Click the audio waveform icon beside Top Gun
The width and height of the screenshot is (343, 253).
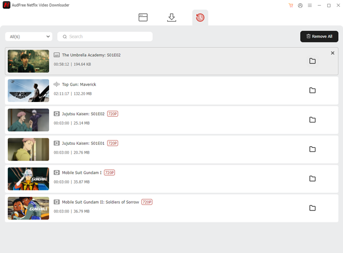click(x=56, y=84)
